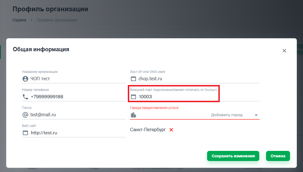Click the organization name field ЧОП тест
Image resolution: width=303 pixels, height=172 pixels.
tap(76, 79)
